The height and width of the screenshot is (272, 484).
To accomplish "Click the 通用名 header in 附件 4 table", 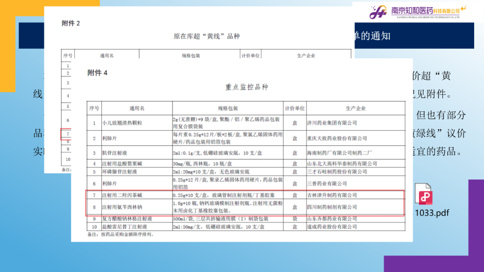I will [x=137, y=108].
